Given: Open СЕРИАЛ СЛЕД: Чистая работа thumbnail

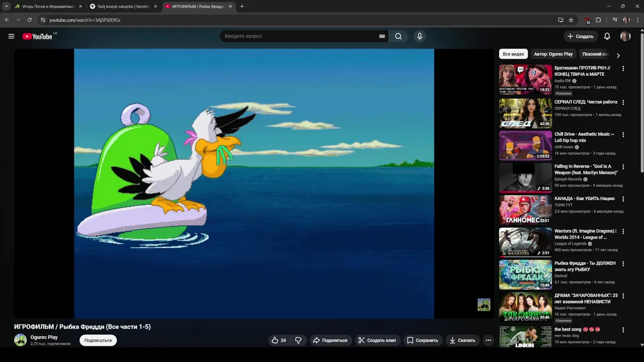Looking at the screenshot, I should coord(525,113).
